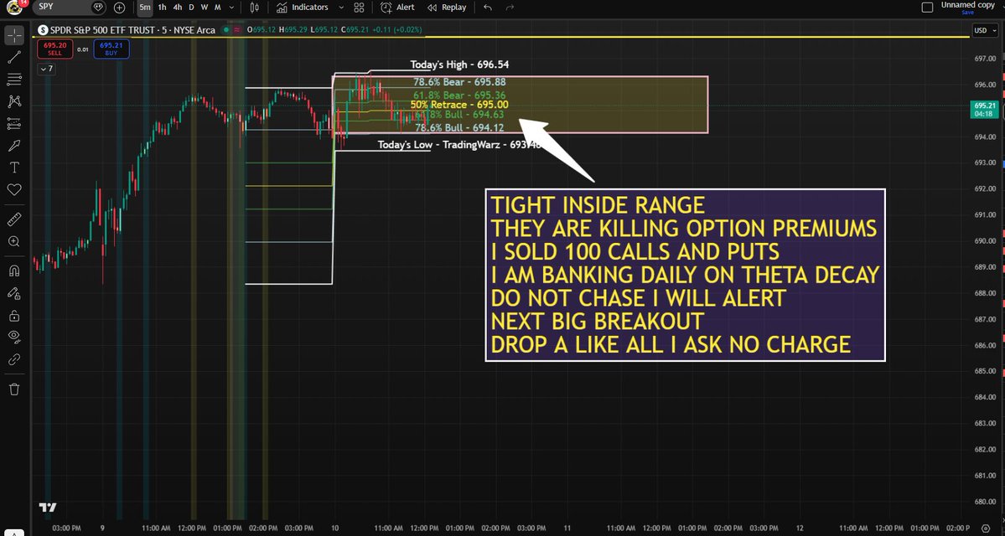Click the undo arrow

488,8
